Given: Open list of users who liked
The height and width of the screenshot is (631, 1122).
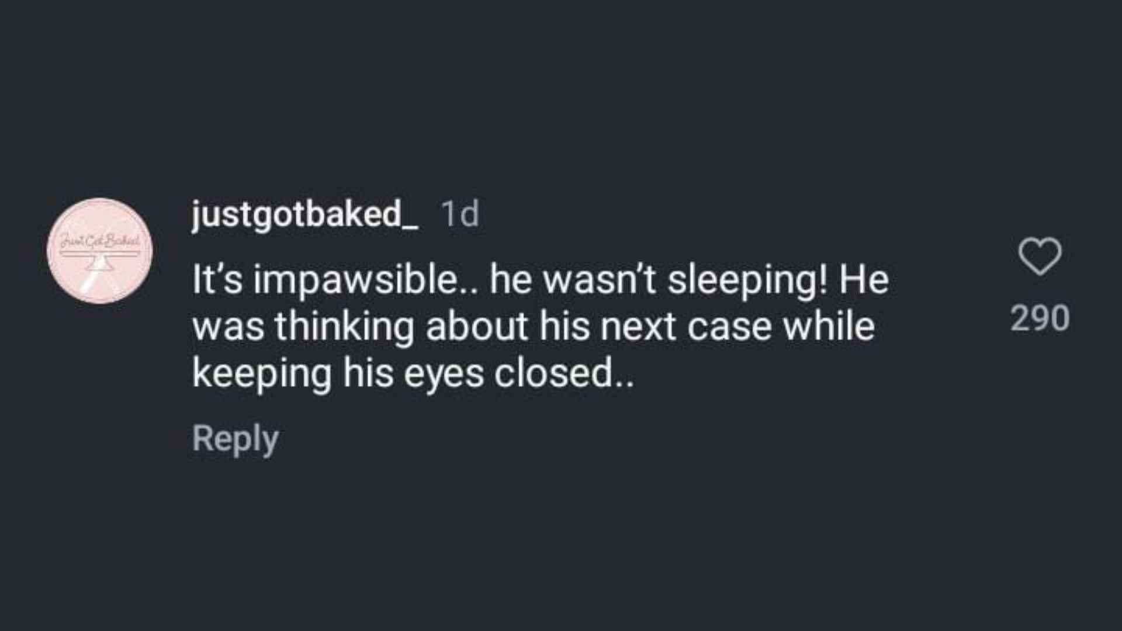Looking at the screenshot, I should pos(1040,318).
